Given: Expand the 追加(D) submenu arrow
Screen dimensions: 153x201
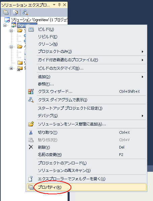Looking at the screenshot, I should 143,77.
